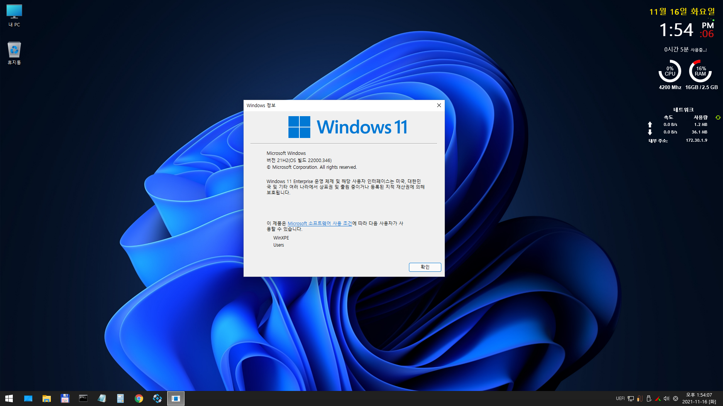Click the gray X circle tray icon
The height and width of the screenshot is (406, 723).
pyautogui.click(x=676, y=398)
